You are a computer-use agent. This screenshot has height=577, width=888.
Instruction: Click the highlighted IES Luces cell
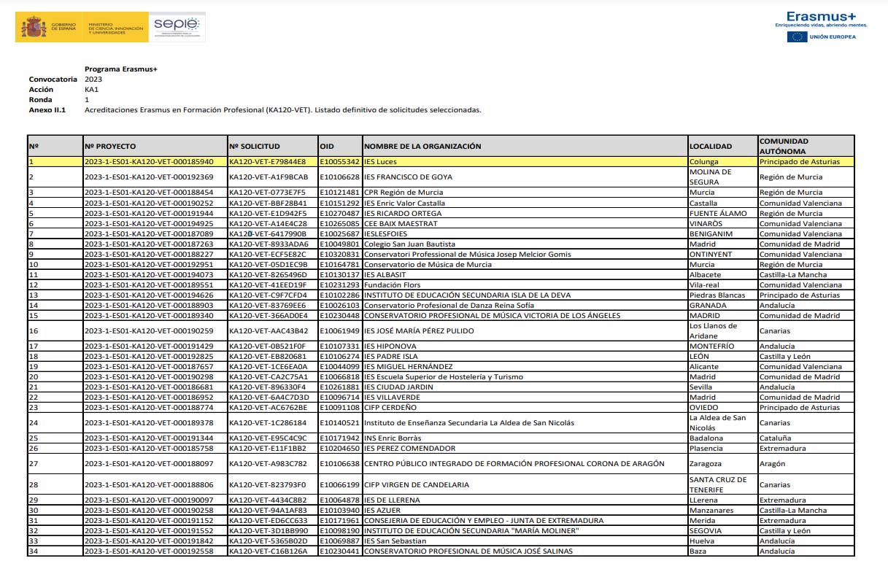coord(381,161)
